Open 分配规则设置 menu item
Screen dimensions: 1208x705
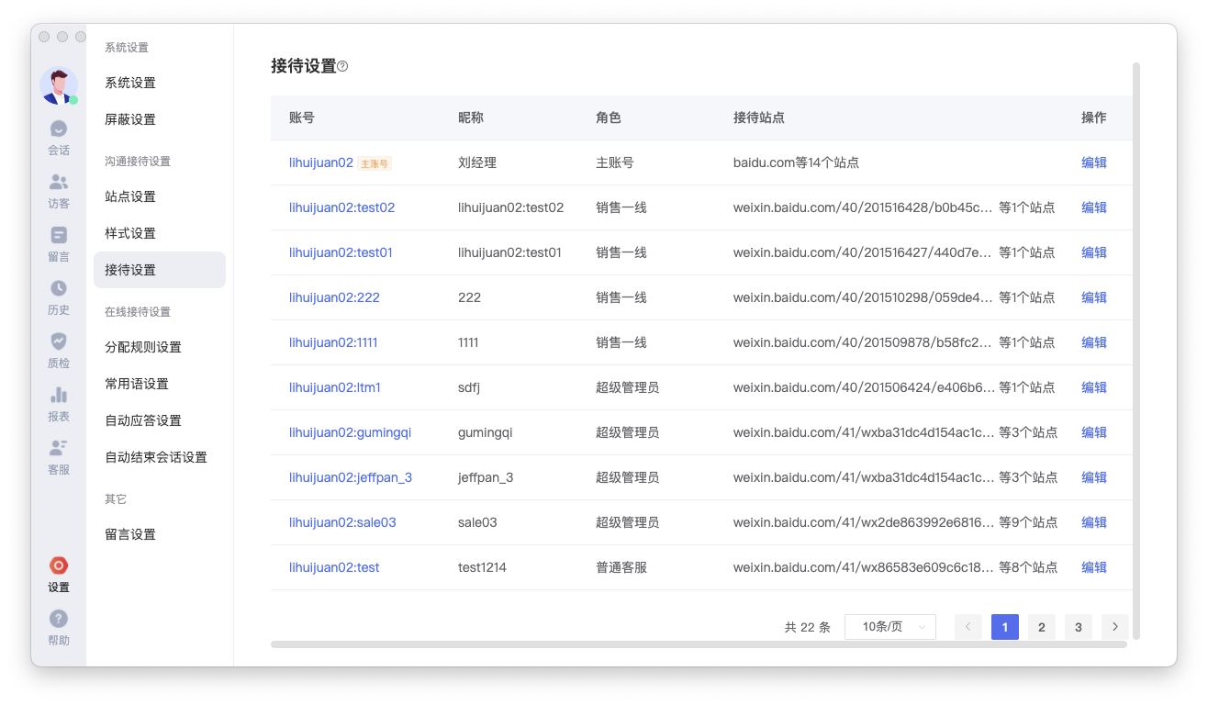(160, 347)
